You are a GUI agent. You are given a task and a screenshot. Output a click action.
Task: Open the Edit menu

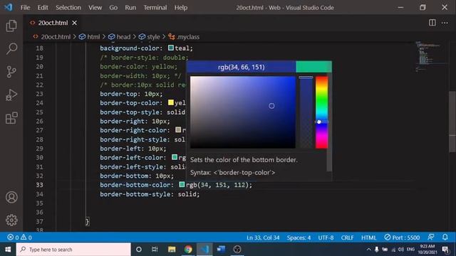[x=43, y=8]
